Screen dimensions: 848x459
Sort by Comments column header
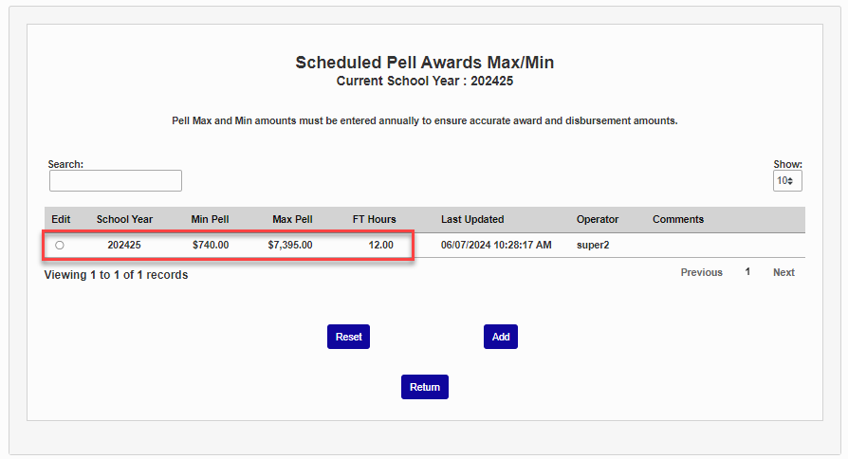(x=678, y=219)
